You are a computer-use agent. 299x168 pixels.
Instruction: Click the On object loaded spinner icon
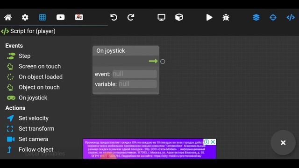[10, 77]
